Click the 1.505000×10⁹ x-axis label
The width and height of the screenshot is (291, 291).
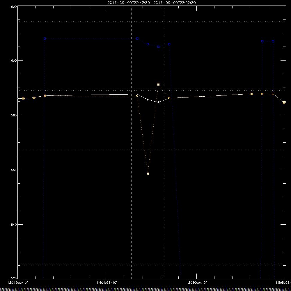(196, 283)
